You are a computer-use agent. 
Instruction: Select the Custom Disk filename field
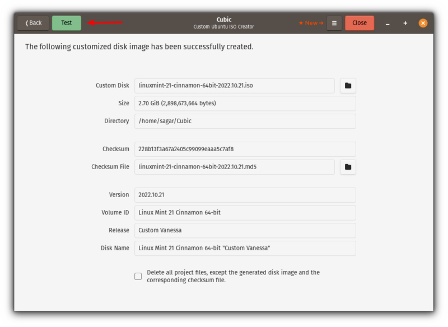(234, 86)
